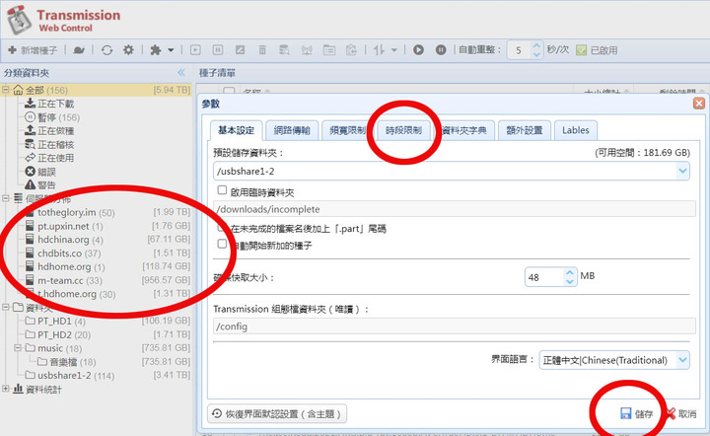Select the PT_HD1 folder

pos(55,321)
